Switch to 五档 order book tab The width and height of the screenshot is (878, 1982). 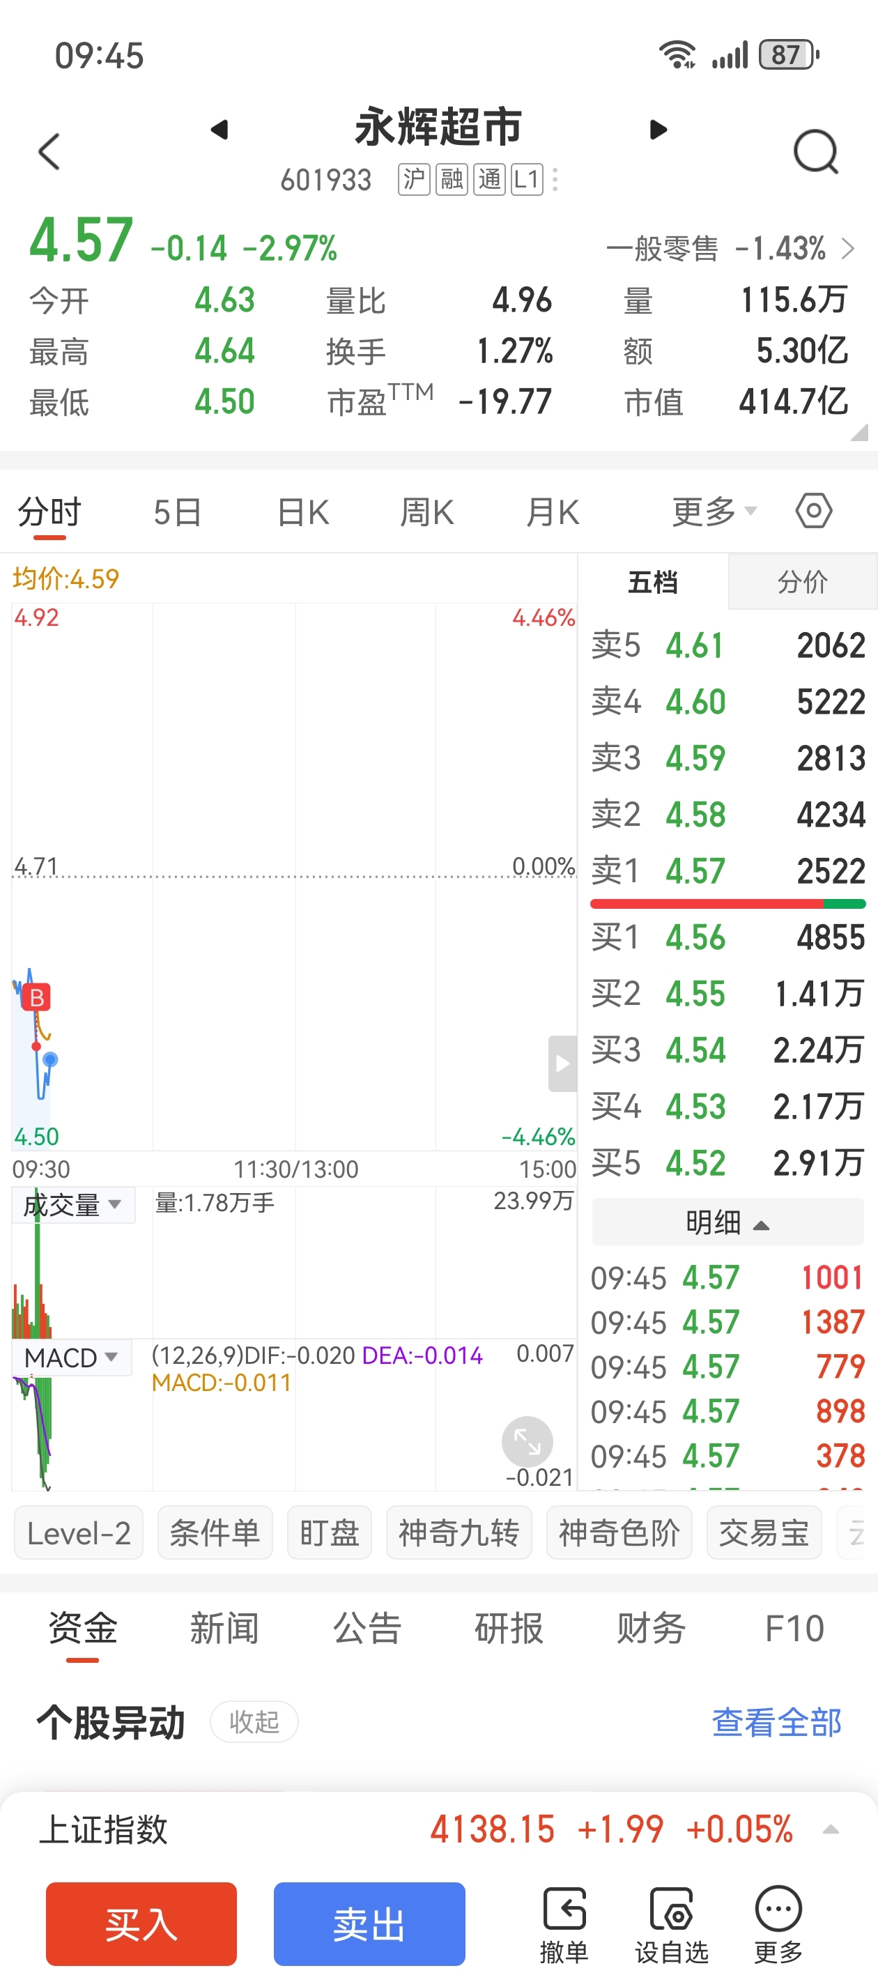tap(654, 582)
